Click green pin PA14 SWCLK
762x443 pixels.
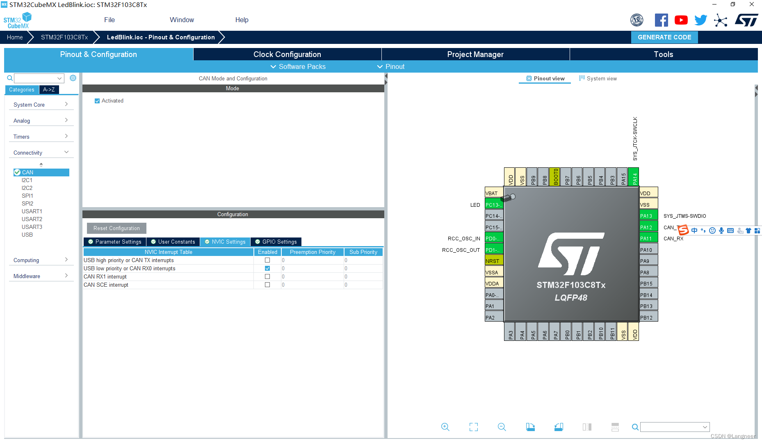[634, 177]
